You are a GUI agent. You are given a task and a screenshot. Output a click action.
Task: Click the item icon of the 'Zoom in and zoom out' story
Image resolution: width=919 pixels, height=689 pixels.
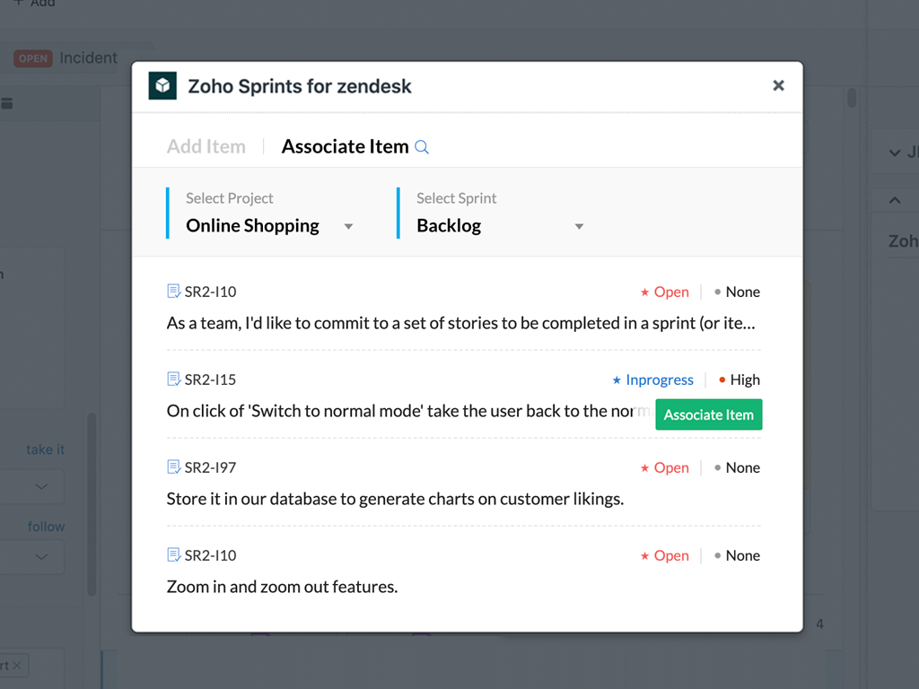point(173,554)
